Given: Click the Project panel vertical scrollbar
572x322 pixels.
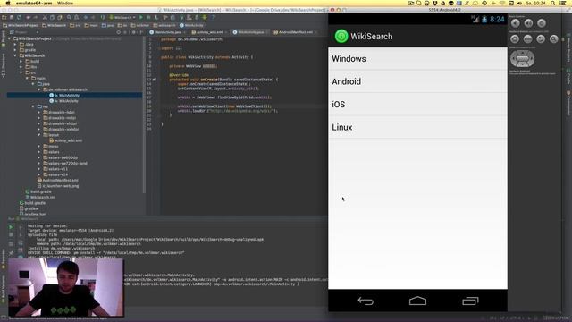Looking at the screenshot, I should 144,115.
